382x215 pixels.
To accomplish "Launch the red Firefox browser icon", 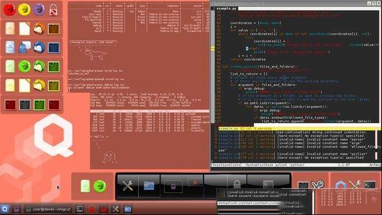I will [x=10, y=10].
